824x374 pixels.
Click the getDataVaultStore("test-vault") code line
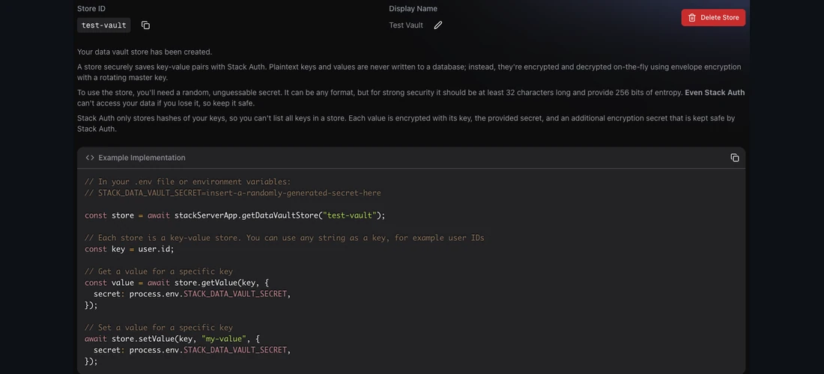(235, 215)
